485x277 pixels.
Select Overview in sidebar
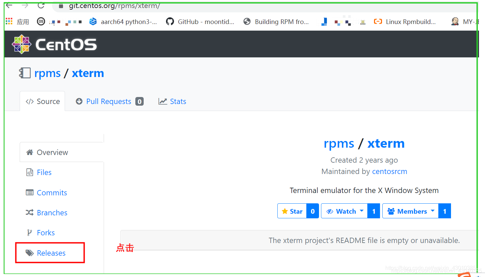[x=62, y=152]
